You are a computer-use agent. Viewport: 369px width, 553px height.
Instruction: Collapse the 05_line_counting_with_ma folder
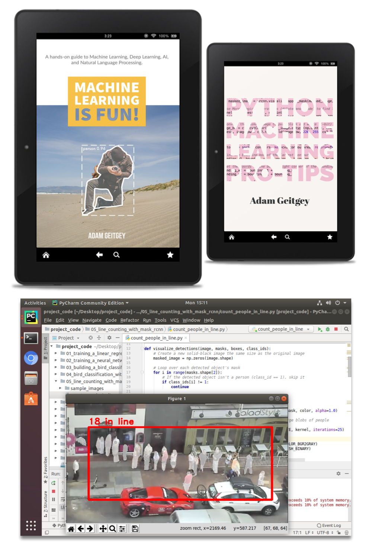(56, 381)
